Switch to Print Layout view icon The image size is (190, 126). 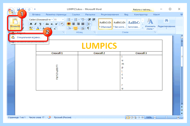click(x=128, y=117)
